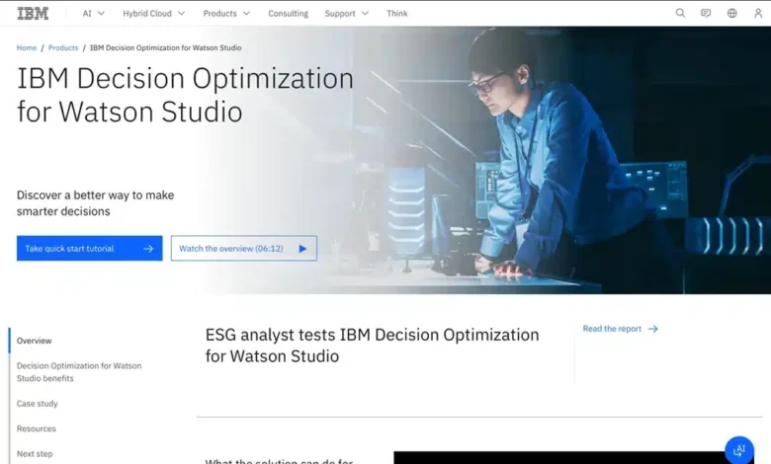Select Case study in side navigation
771x464 pixels.
click(x=38, y=404)
